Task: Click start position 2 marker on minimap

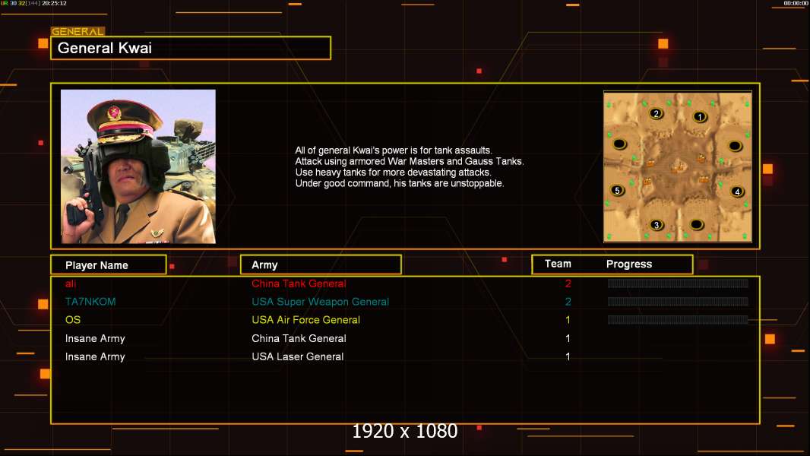Action: (656, 113)
